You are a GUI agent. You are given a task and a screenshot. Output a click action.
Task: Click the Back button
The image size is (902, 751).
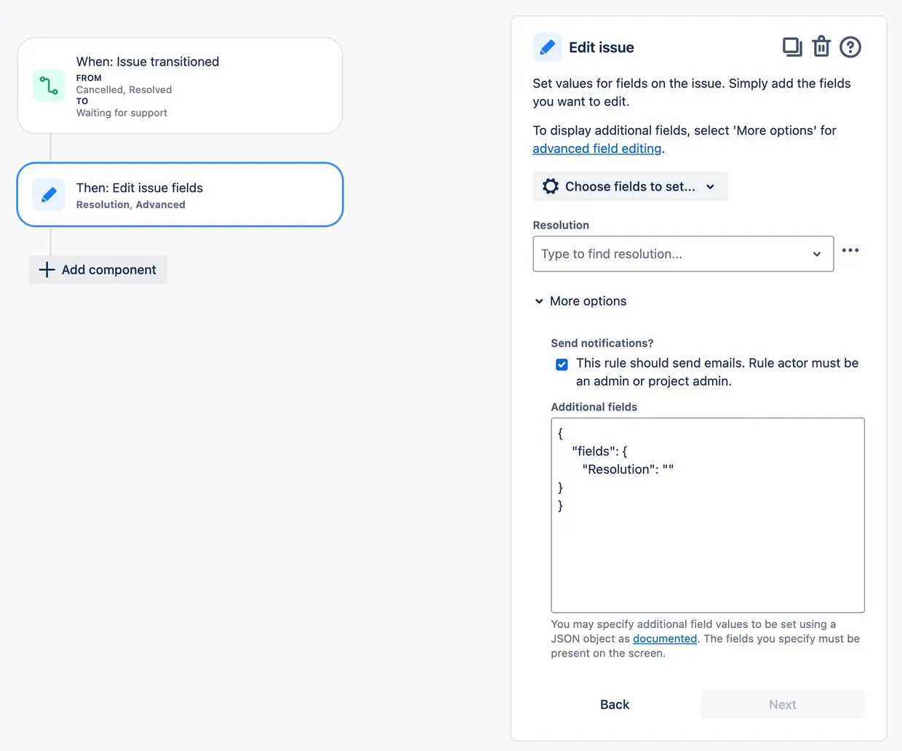pos(615,704)
